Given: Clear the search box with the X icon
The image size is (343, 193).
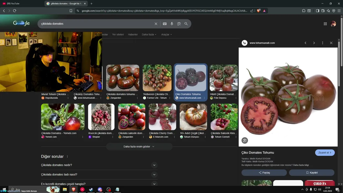Looking at the screenshot, I should click(x=156, y=24).
